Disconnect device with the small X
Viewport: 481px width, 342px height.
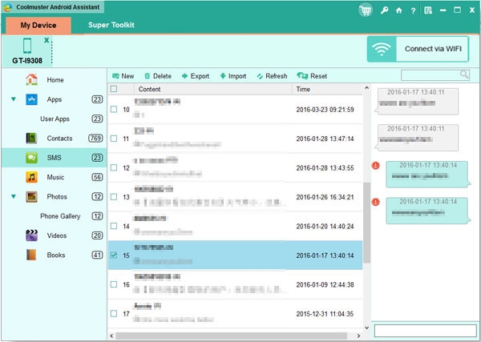point(46,40)
